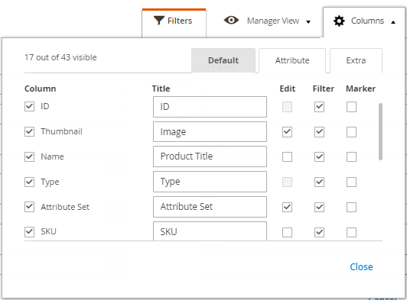Switch to the Attribute tab
This screenshot has height=300, width=407.
point(292,60)
